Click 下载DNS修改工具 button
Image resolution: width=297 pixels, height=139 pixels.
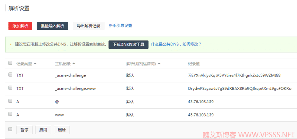128,44
